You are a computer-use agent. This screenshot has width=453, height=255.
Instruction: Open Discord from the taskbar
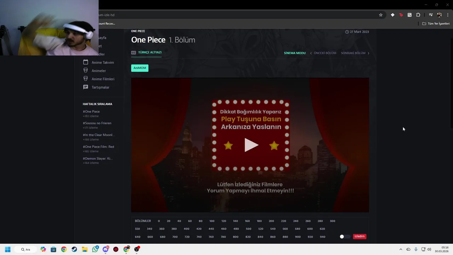105,249
